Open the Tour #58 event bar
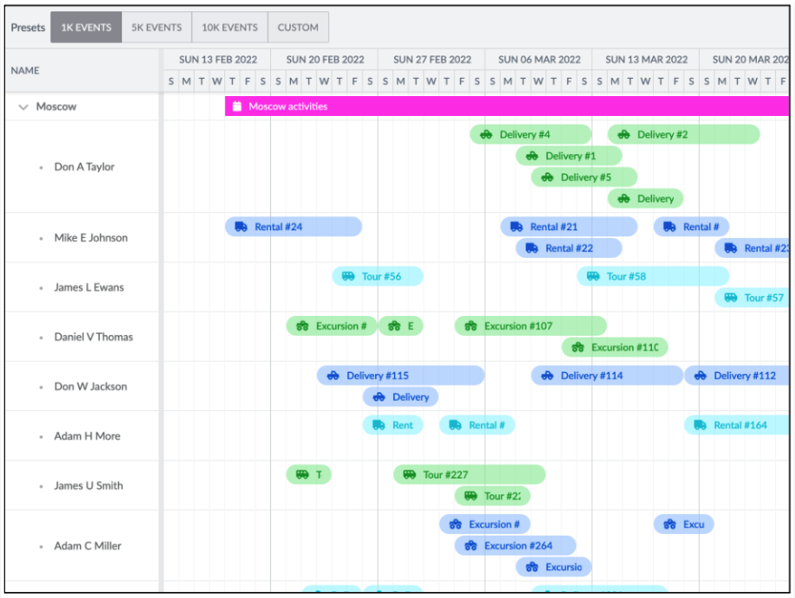Screen dimensions: 795x598 click(653, 277)
